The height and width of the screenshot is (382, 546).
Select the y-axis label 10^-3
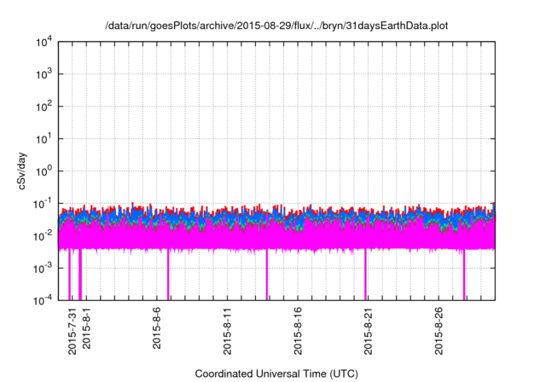(43, 269)
